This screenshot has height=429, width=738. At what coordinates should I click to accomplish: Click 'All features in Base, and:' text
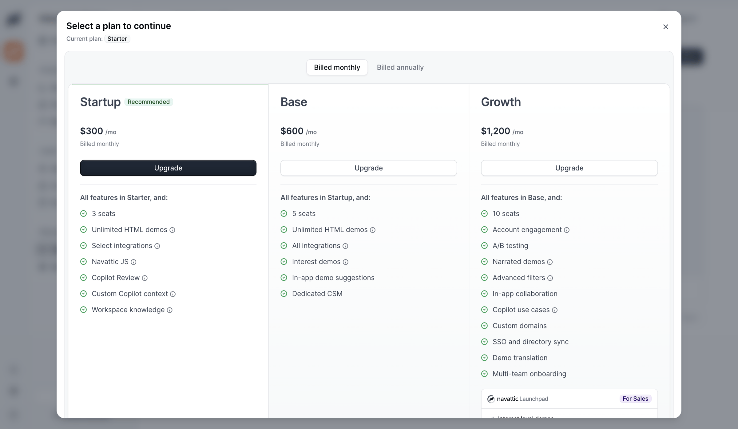pos(522,197)
